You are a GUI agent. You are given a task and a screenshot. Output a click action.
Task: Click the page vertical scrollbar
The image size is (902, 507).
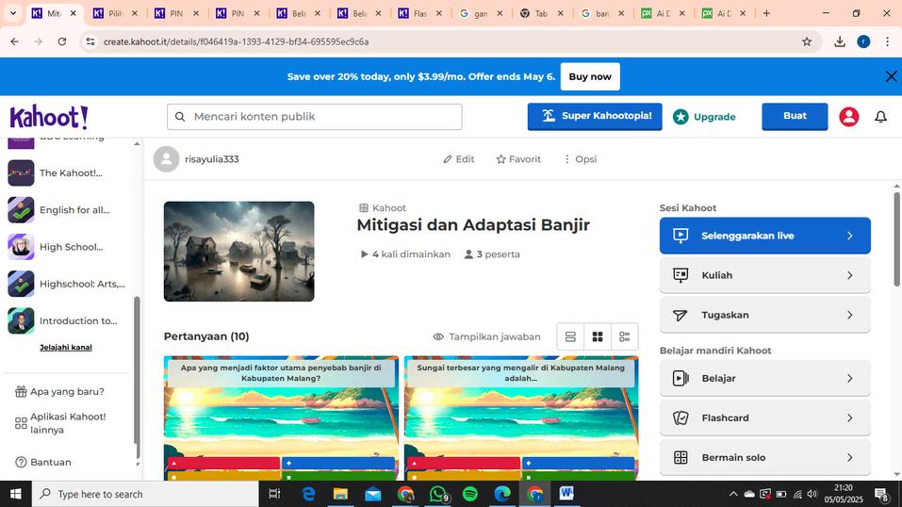pos(897,239)
